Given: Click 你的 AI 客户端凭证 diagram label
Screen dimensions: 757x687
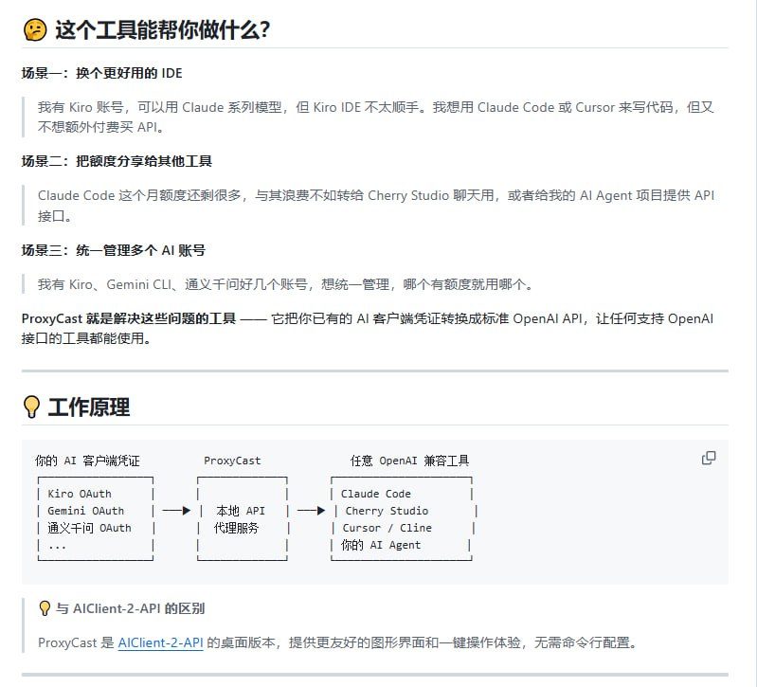Looking at the screenshot, I should click(87, 461).
